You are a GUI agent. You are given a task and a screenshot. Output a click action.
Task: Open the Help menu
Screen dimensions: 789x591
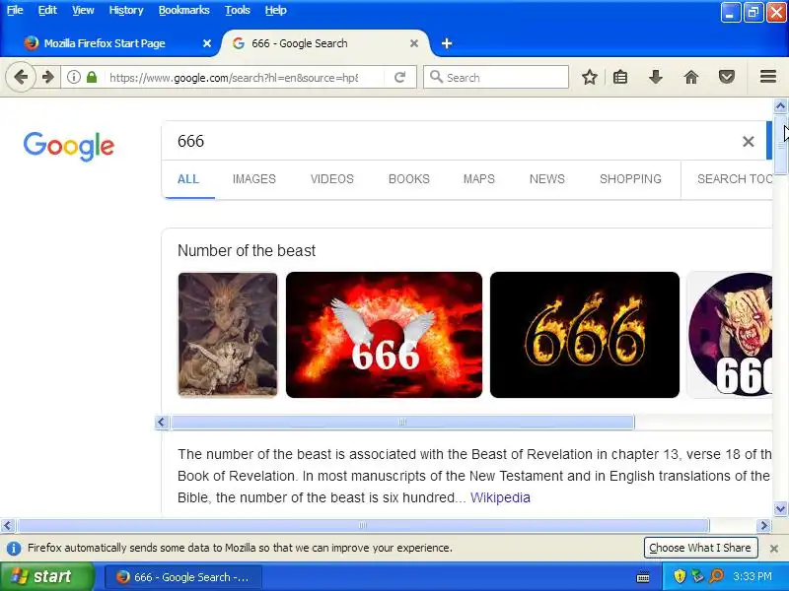[x=276, y=10]
